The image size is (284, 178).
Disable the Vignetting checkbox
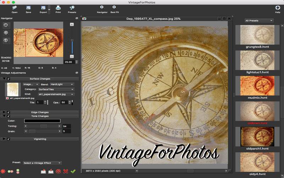coord(9,139)
